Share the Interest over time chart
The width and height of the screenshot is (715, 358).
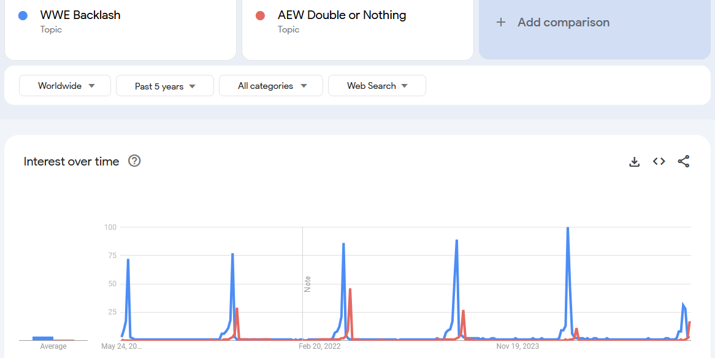click(x=684, y=161)
